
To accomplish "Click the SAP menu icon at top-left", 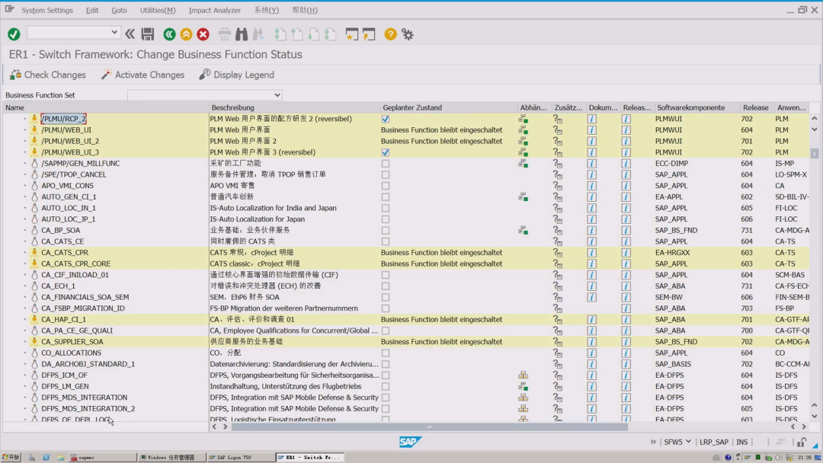I will [x=9, y=9].
